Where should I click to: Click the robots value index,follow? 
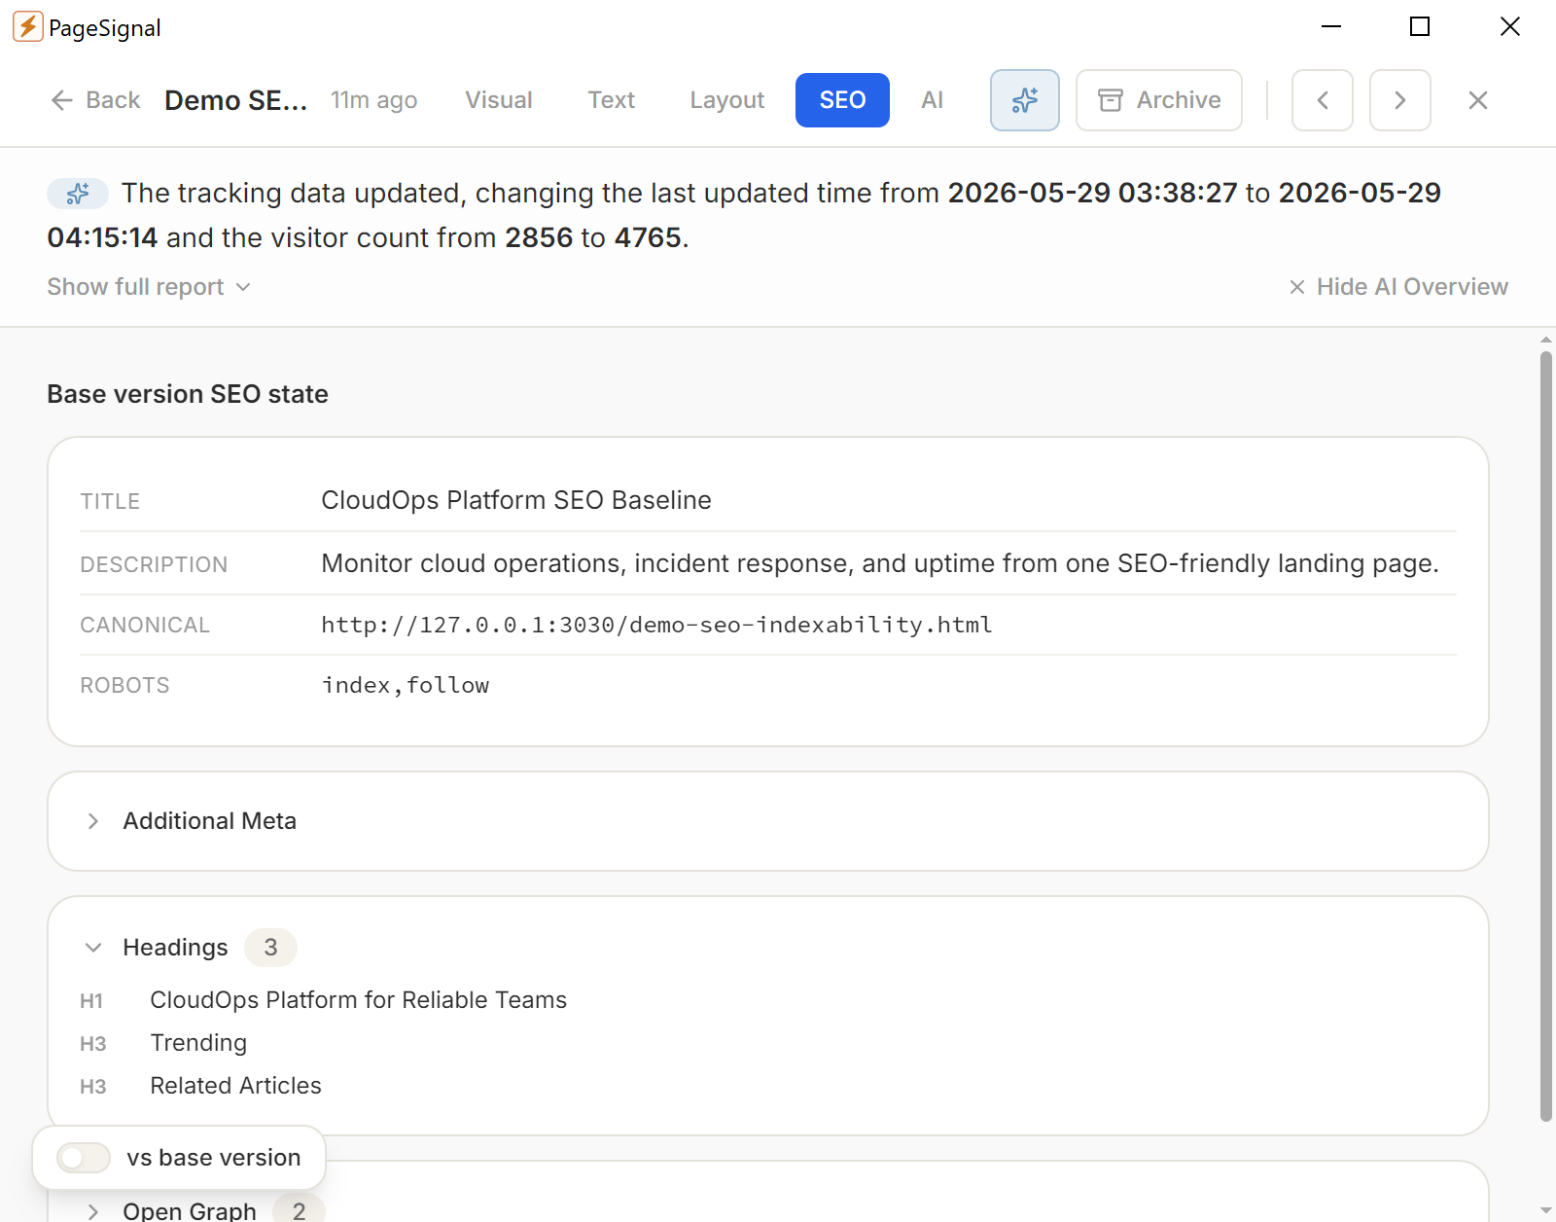coord(406,685)
